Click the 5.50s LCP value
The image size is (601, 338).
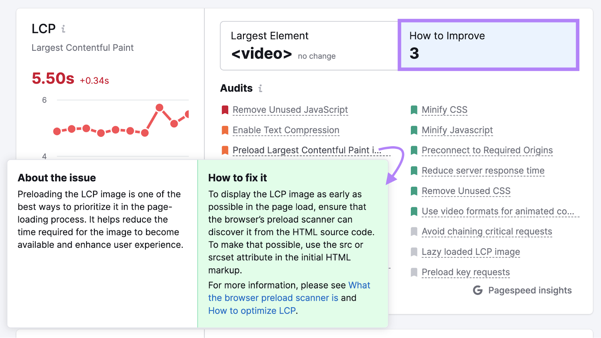click(53, 79)
